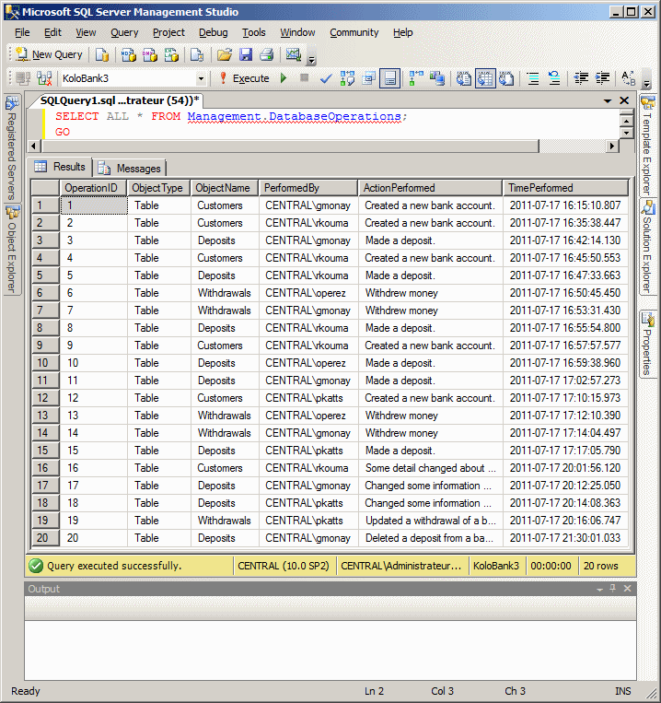Click the Change Connection icon
The width and height of the screenshot is (661, 703).
(44, 78)
